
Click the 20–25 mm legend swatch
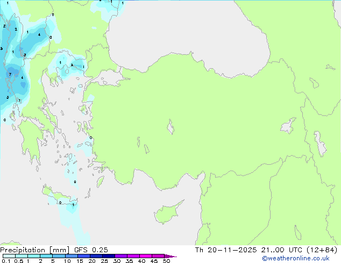tap(96, 256)
